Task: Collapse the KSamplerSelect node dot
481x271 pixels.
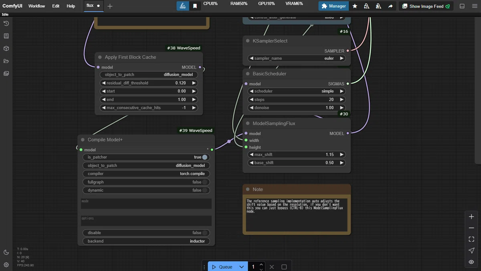Action: click(248, 41)
